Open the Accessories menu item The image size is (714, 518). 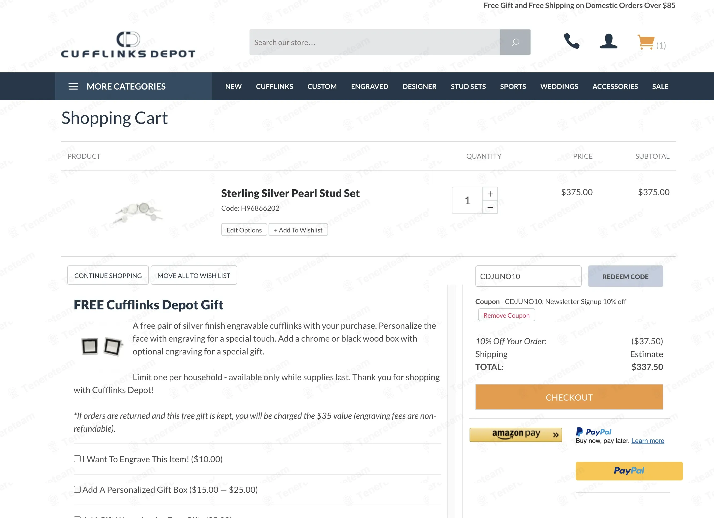pyautogui.click(x=615, y=86)
